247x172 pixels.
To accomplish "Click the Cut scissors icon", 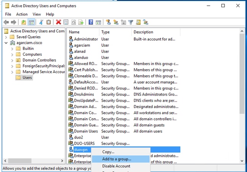I will tap(41, 22).
